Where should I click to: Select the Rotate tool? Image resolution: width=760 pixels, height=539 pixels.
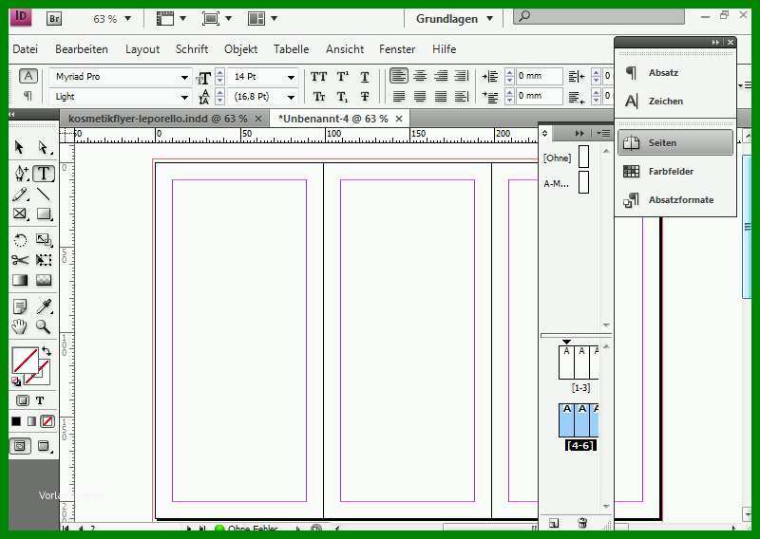(20, 240)
